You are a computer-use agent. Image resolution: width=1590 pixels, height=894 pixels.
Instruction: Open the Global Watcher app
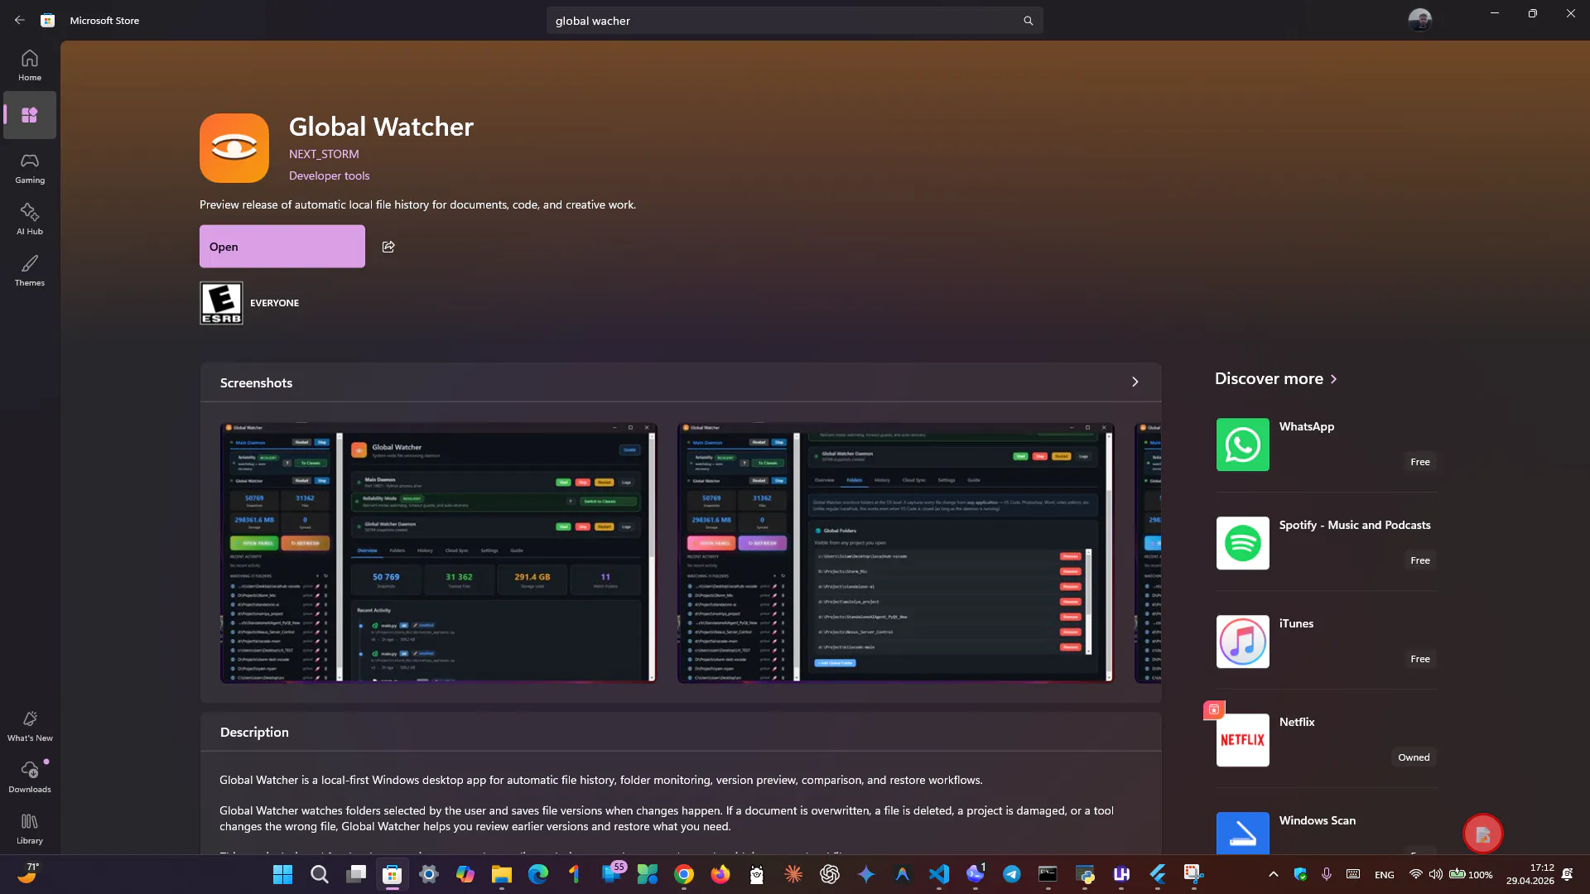(x=282, y=247)
